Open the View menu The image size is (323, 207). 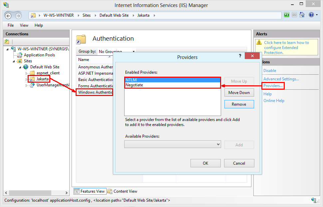[24, 25]
